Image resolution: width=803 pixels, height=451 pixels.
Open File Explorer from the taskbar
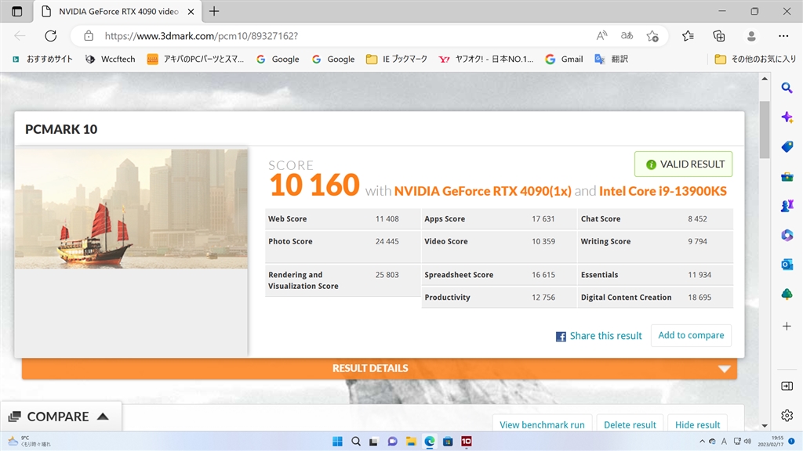tap(411, 442)
